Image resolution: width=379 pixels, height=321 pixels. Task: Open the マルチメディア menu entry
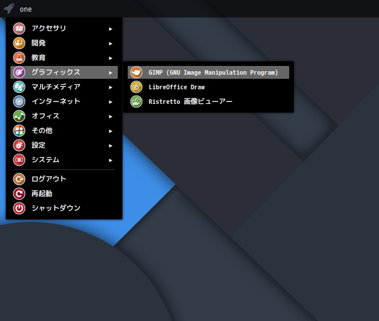tap(64, 87)
